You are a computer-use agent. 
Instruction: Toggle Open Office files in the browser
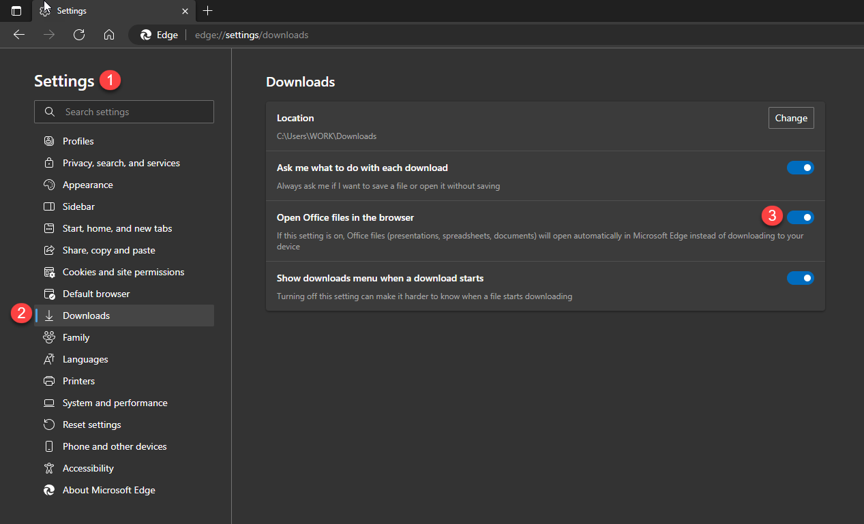pyautogui.click(x=801, y=217)
